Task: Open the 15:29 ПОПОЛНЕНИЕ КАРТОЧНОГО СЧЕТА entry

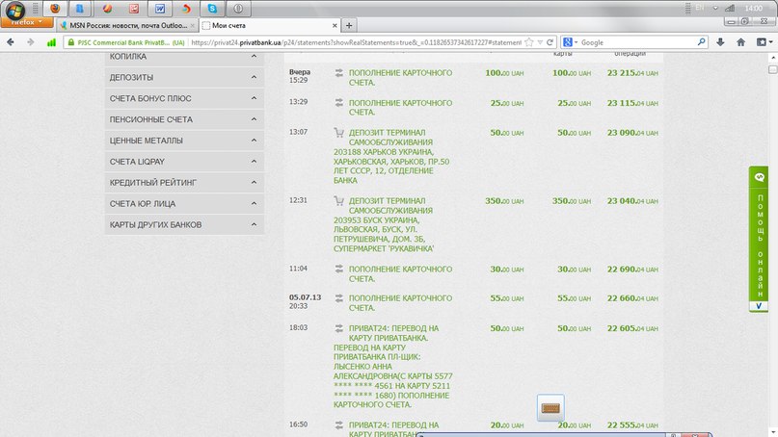Action: point(400,77)
